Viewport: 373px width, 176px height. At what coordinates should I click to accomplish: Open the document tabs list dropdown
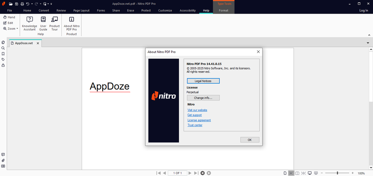click(x=368, y=43)
